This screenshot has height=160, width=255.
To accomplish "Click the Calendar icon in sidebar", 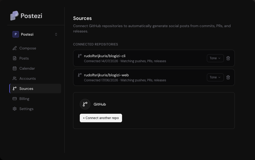I will point(15,68).
